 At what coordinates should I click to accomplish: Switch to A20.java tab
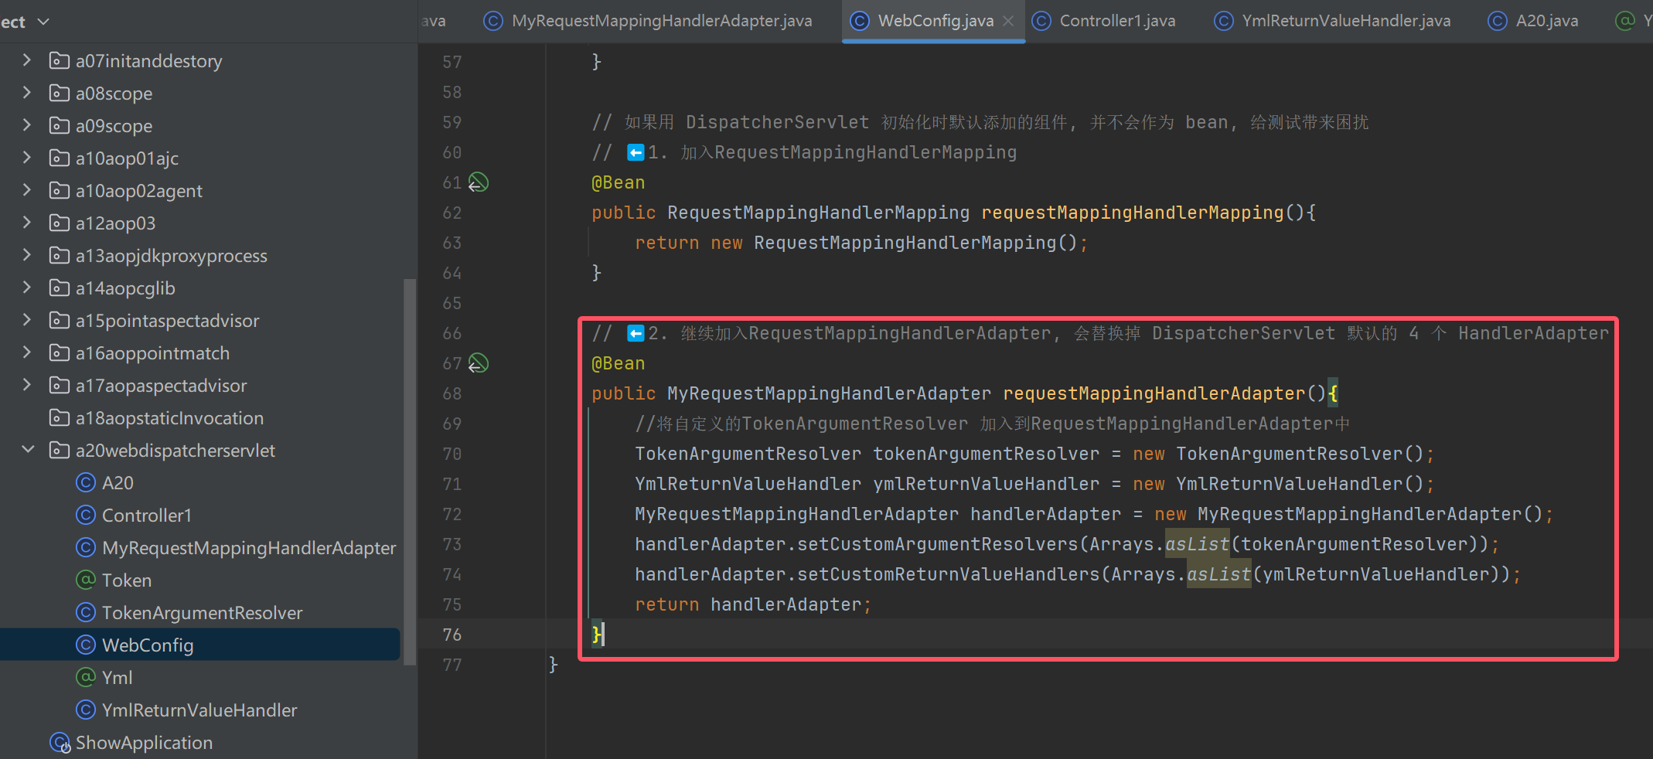click(1533, 21)
